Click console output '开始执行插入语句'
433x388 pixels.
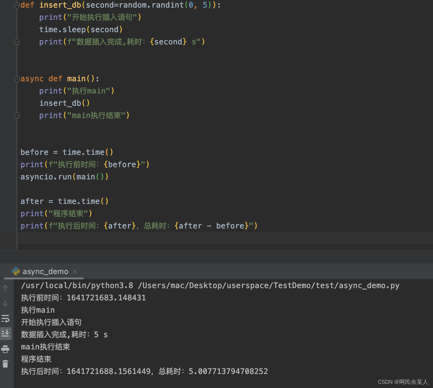point(51,322)
